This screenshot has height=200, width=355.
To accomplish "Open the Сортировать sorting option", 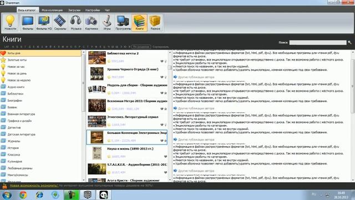I will [x=160, y=47].
